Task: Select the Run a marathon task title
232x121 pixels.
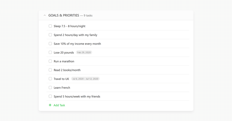Action: tap(64, 61)
